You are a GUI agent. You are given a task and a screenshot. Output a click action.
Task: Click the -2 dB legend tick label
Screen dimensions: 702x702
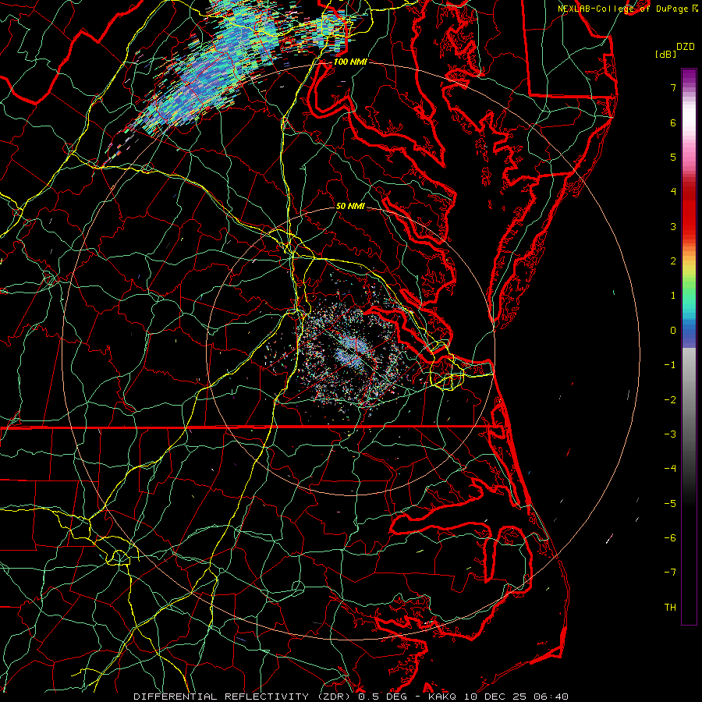point(670,400)
